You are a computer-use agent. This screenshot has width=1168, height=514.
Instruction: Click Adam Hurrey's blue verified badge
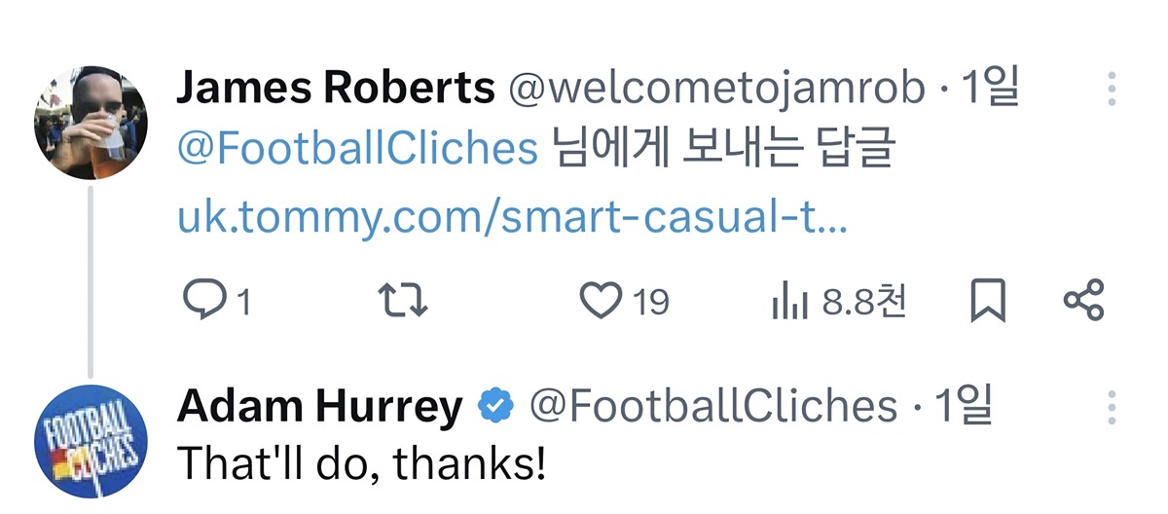pos(496,408)
